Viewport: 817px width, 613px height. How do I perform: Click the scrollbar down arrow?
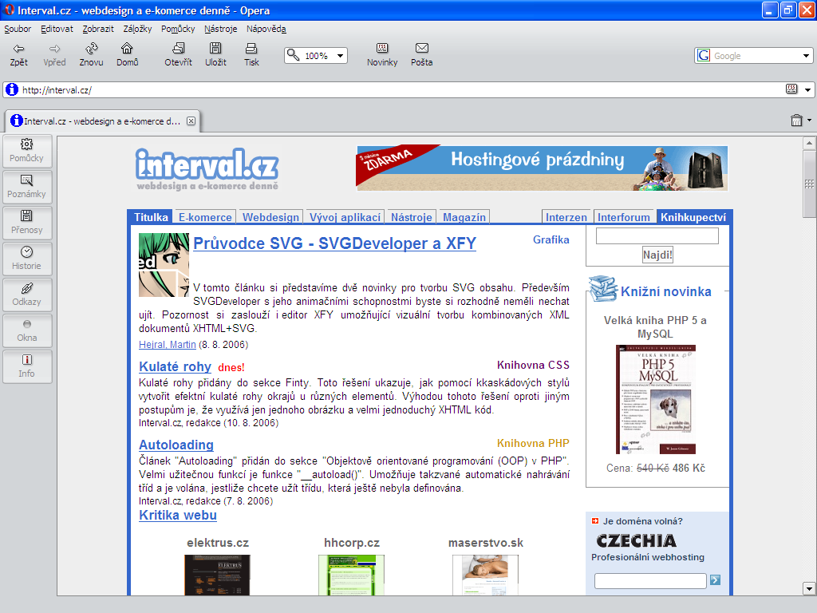pyautogui.click(x=809, y=589)
